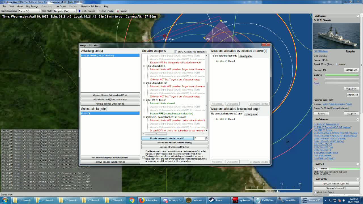Collapse the 439x 76mm/50 HE tree node
Image resolution: width=363 pixels, height=204 pixels.
pos(144,66)
